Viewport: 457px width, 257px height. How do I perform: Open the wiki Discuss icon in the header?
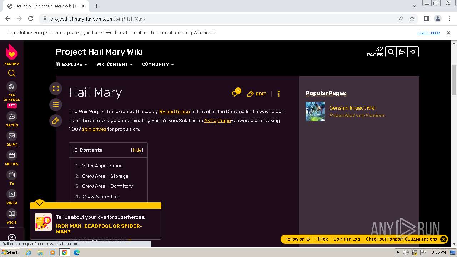[402, 52]
